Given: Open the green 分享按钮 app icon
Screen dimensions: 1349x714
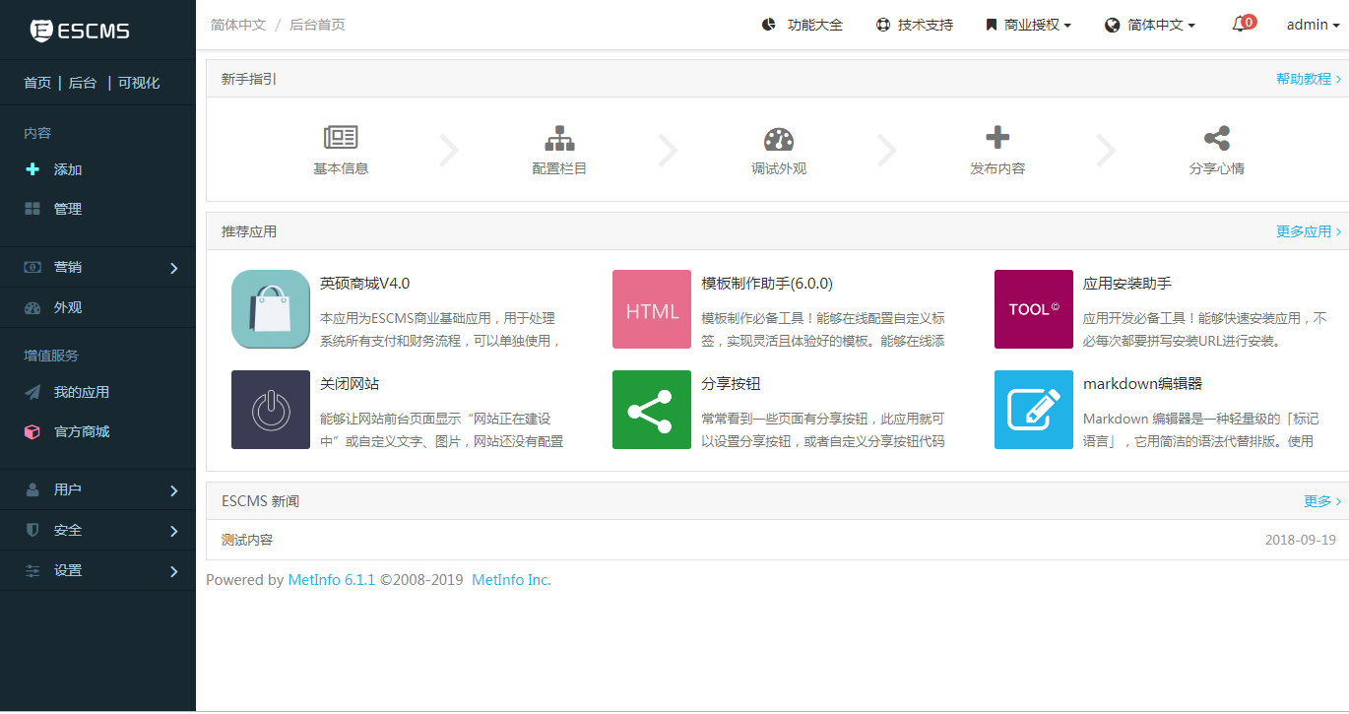Looking at the screenshot, I should point(652,410).
